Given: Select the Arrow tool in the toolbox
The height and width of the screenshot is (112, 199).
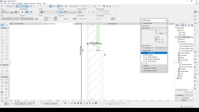Looking at the screenshot, I should click(2, 25).
